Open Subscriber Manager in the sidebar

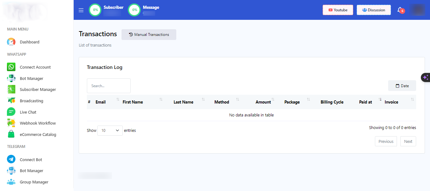click(x=38, y=90)
